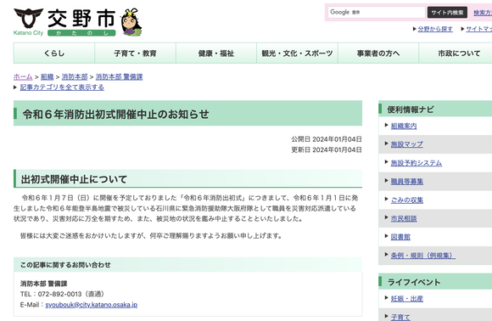Click the ライフイベント sidebar heading
The height and width of the screenshot is (321, 492).
(414, 283)
